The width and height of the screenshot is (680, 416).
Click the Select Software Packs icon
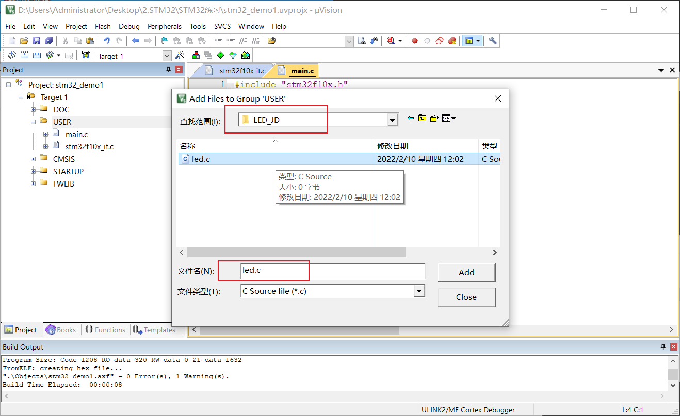pyautogui.click(x=233, y=55)
